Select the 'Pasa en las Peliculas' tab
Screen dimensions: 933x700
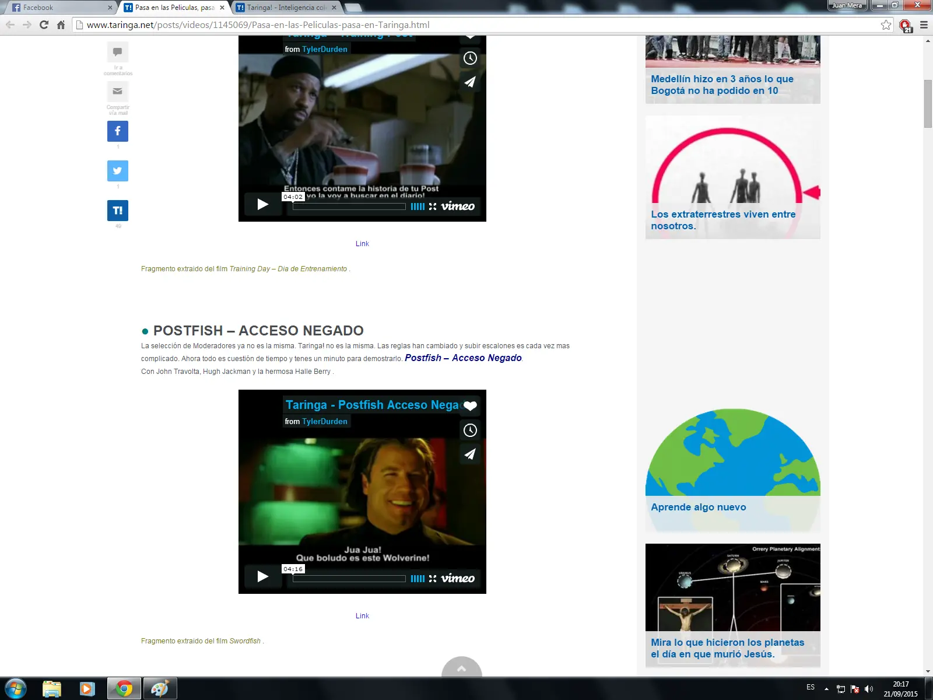tap(174, 8)
